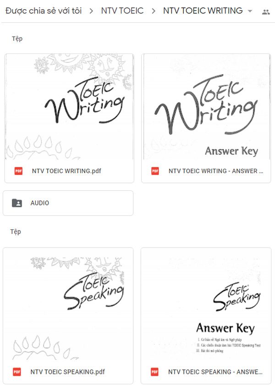Select the NTV TOEIC WRITING.pdf file name
275x388 pixels.
(66, 171)
